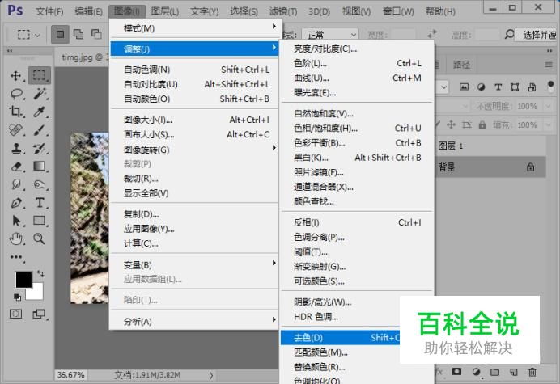Choose 图像大小(I)... from the image menu

click(x=195, y=120)
